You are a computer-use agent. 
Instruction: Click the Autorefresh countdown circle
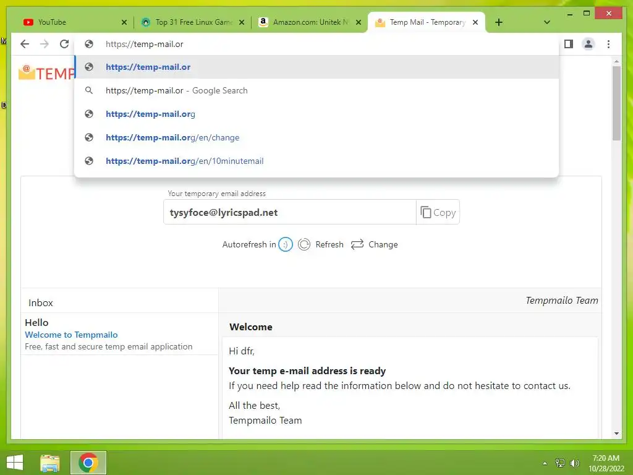[285, 244]
